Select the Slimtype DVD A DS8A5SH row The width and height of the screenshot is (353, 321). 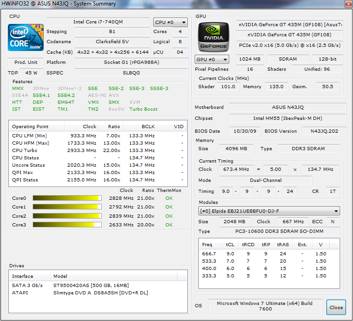98,293
